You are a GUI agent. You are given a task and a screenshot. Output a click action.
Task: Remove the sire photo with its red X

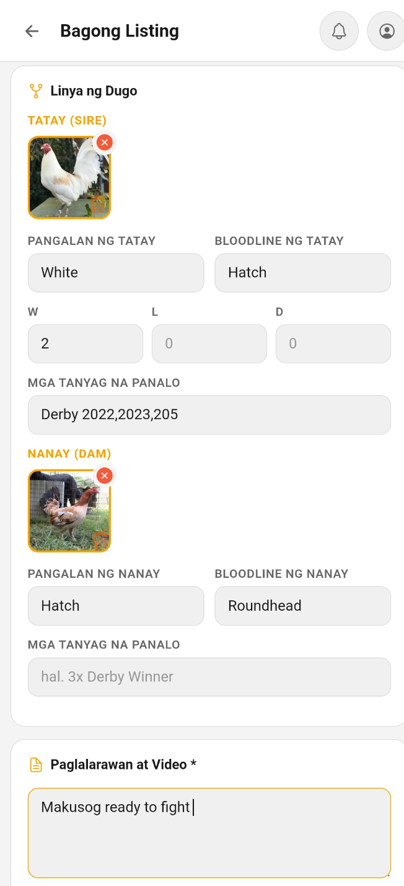tap(105, 142)
